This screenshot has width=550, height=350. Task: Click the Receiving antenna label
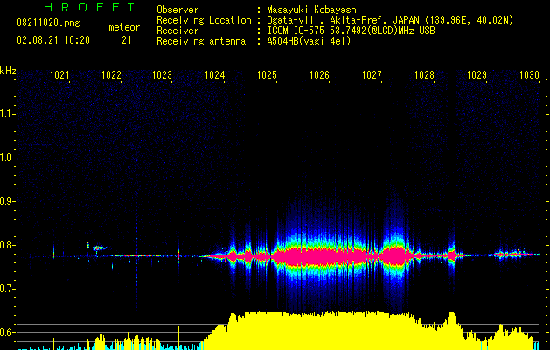201,41
